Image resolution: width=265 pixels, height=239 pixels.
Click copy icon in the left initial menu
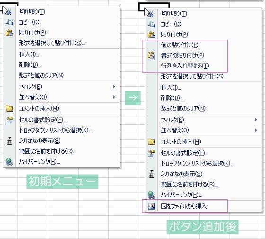click(9, 22)
